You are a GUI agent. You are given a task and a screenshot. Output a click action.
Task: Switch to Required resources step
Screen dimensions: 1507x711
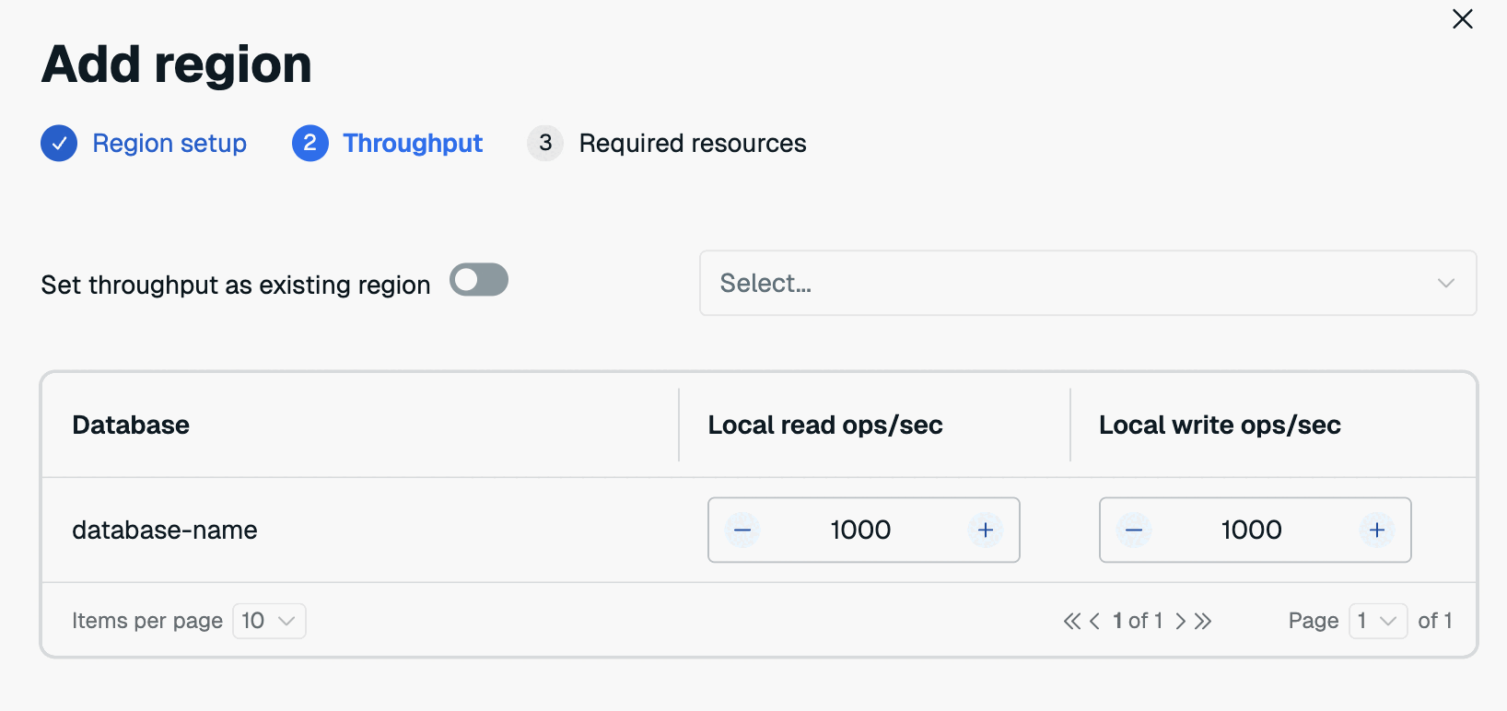click(692, 144)
